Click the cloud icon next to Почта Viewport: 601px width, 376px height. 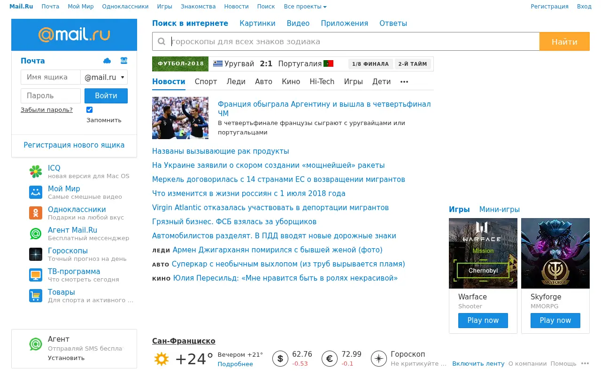107,61
